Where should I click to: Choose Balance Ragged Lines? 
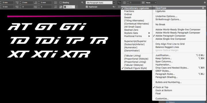click(x=179, y=47)
